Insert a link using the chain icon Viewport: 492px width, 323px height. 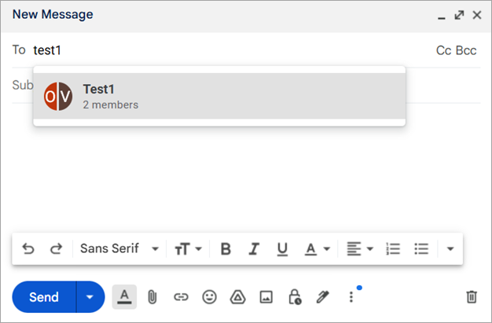coord(181,297)
